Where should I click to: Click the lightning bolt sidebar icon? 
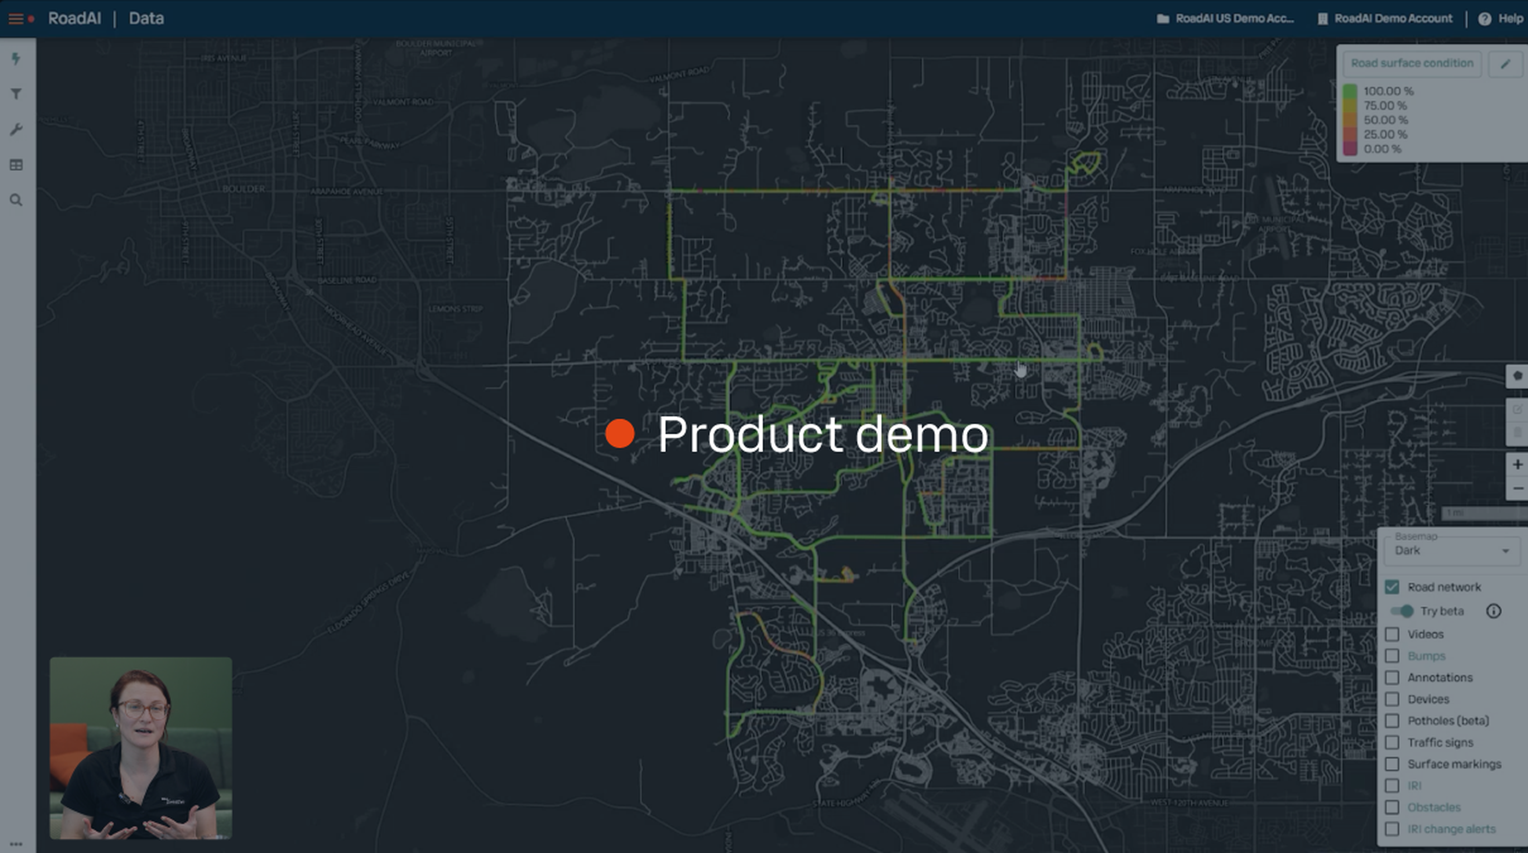coord(16,58)
